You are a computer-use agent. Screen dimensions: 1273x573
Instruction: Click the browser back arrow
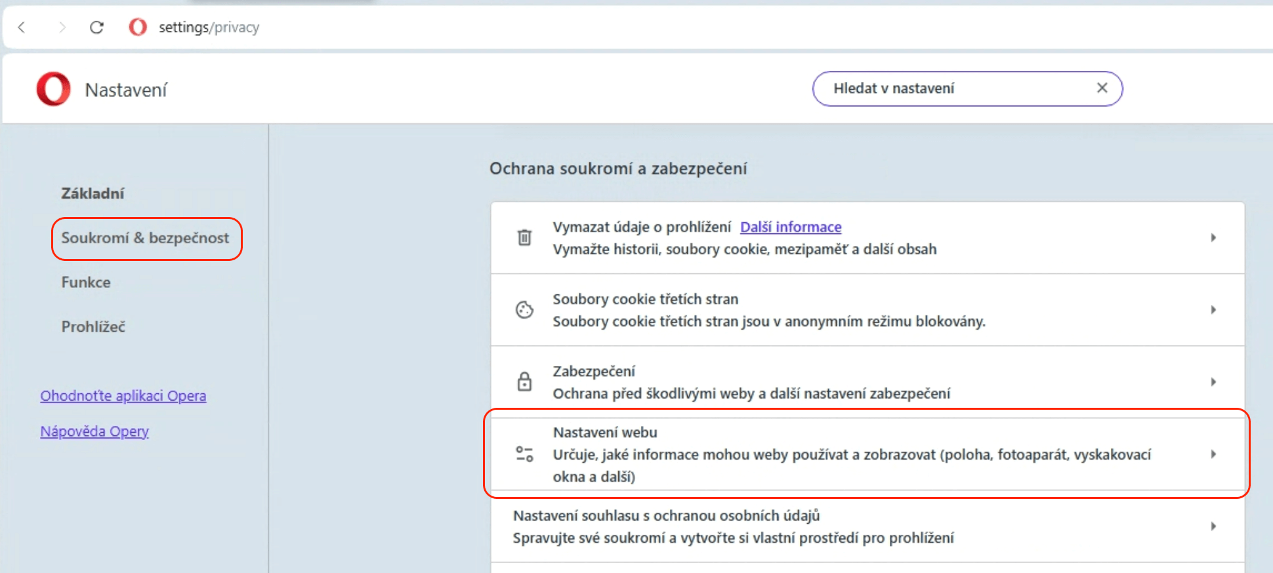pos(22,27)
